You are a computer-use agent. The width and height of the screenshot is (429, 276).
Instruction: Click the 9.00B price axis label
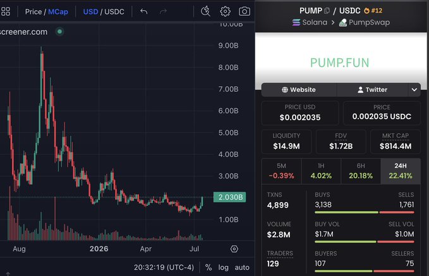228,46
